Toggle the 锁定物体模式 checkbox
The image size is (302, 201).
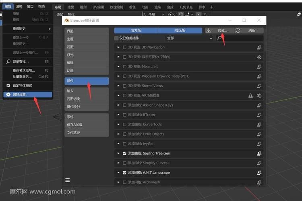(8, 86)
